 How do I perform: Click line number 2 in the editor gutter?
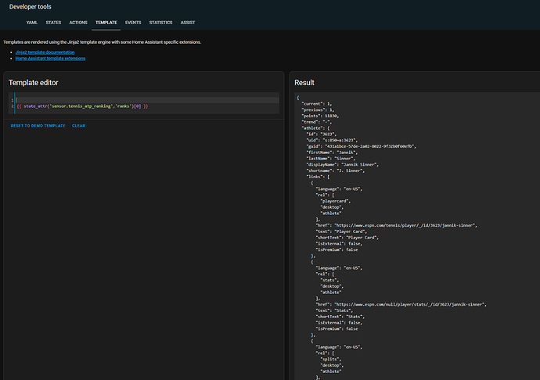pos(12,106)
